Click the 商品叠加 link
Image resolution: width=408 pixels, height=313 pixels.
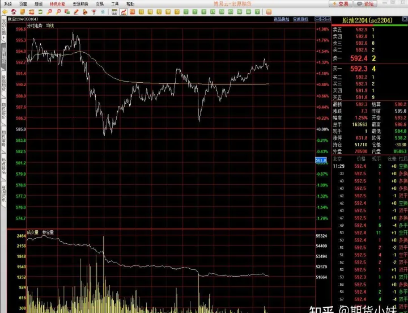pos(281,19)
